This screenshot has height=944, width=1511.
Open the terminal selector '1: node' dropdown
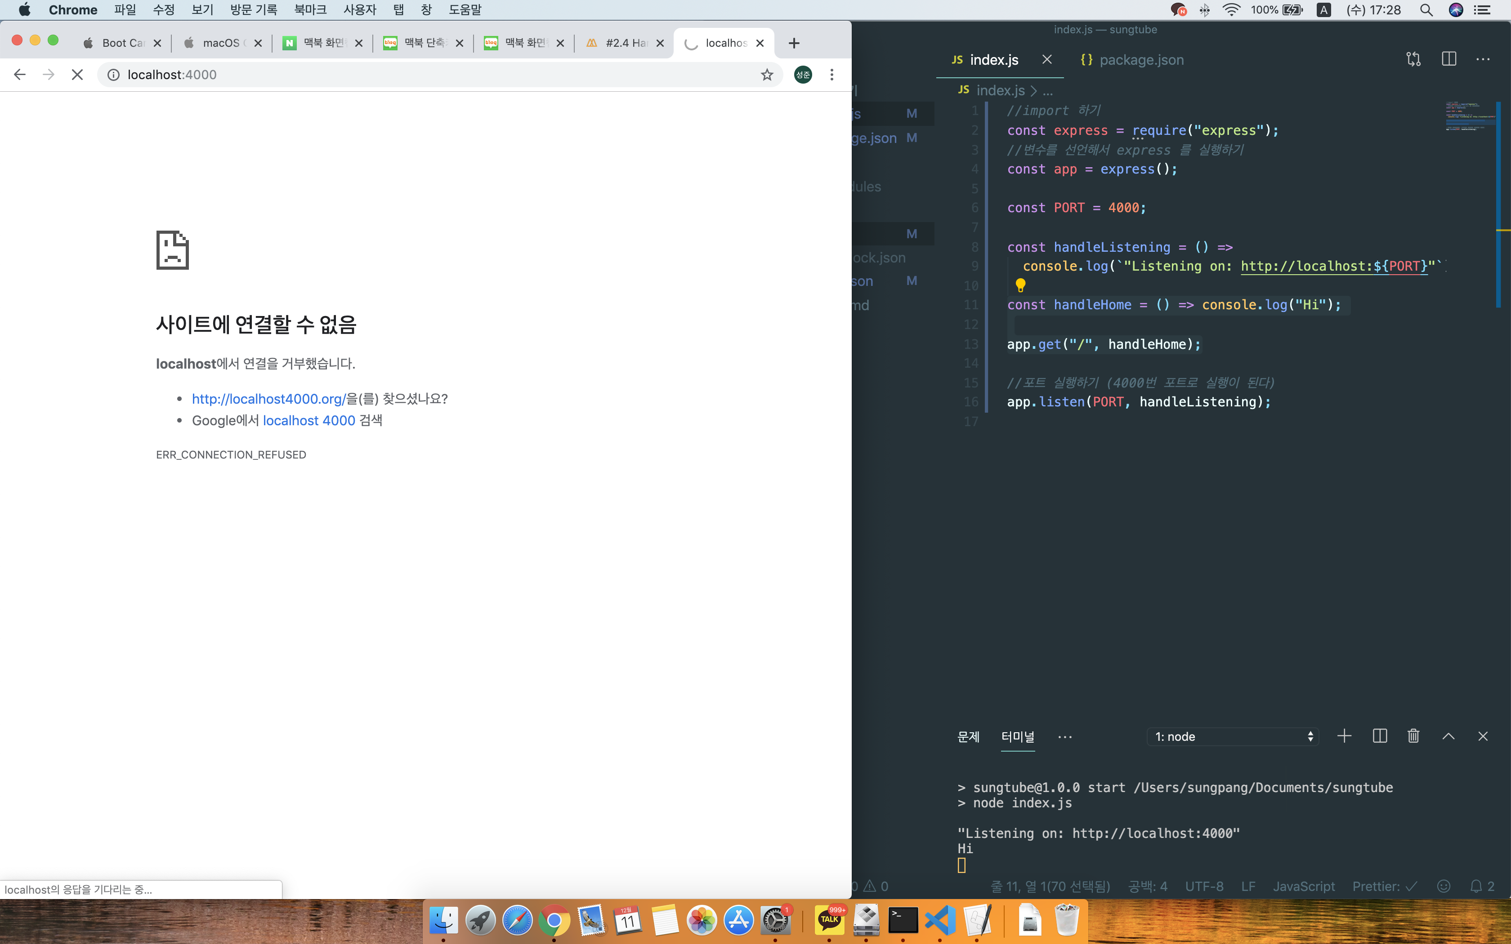[x=1233, y=737]
